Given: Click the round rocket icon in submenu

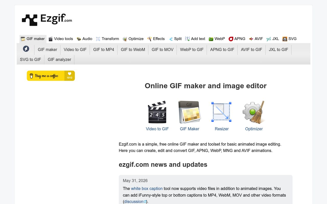Looking at the screenshot, I should point(26,49).
